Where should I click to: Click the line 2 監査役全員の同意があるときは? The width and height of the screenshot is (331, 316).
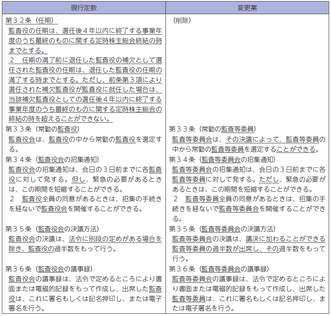coord(85,199)
